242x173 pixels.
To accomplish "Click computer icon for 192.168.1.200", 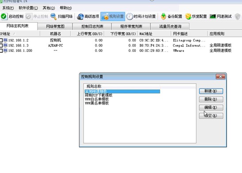I will pyautogui.click(x=5, y=50).
